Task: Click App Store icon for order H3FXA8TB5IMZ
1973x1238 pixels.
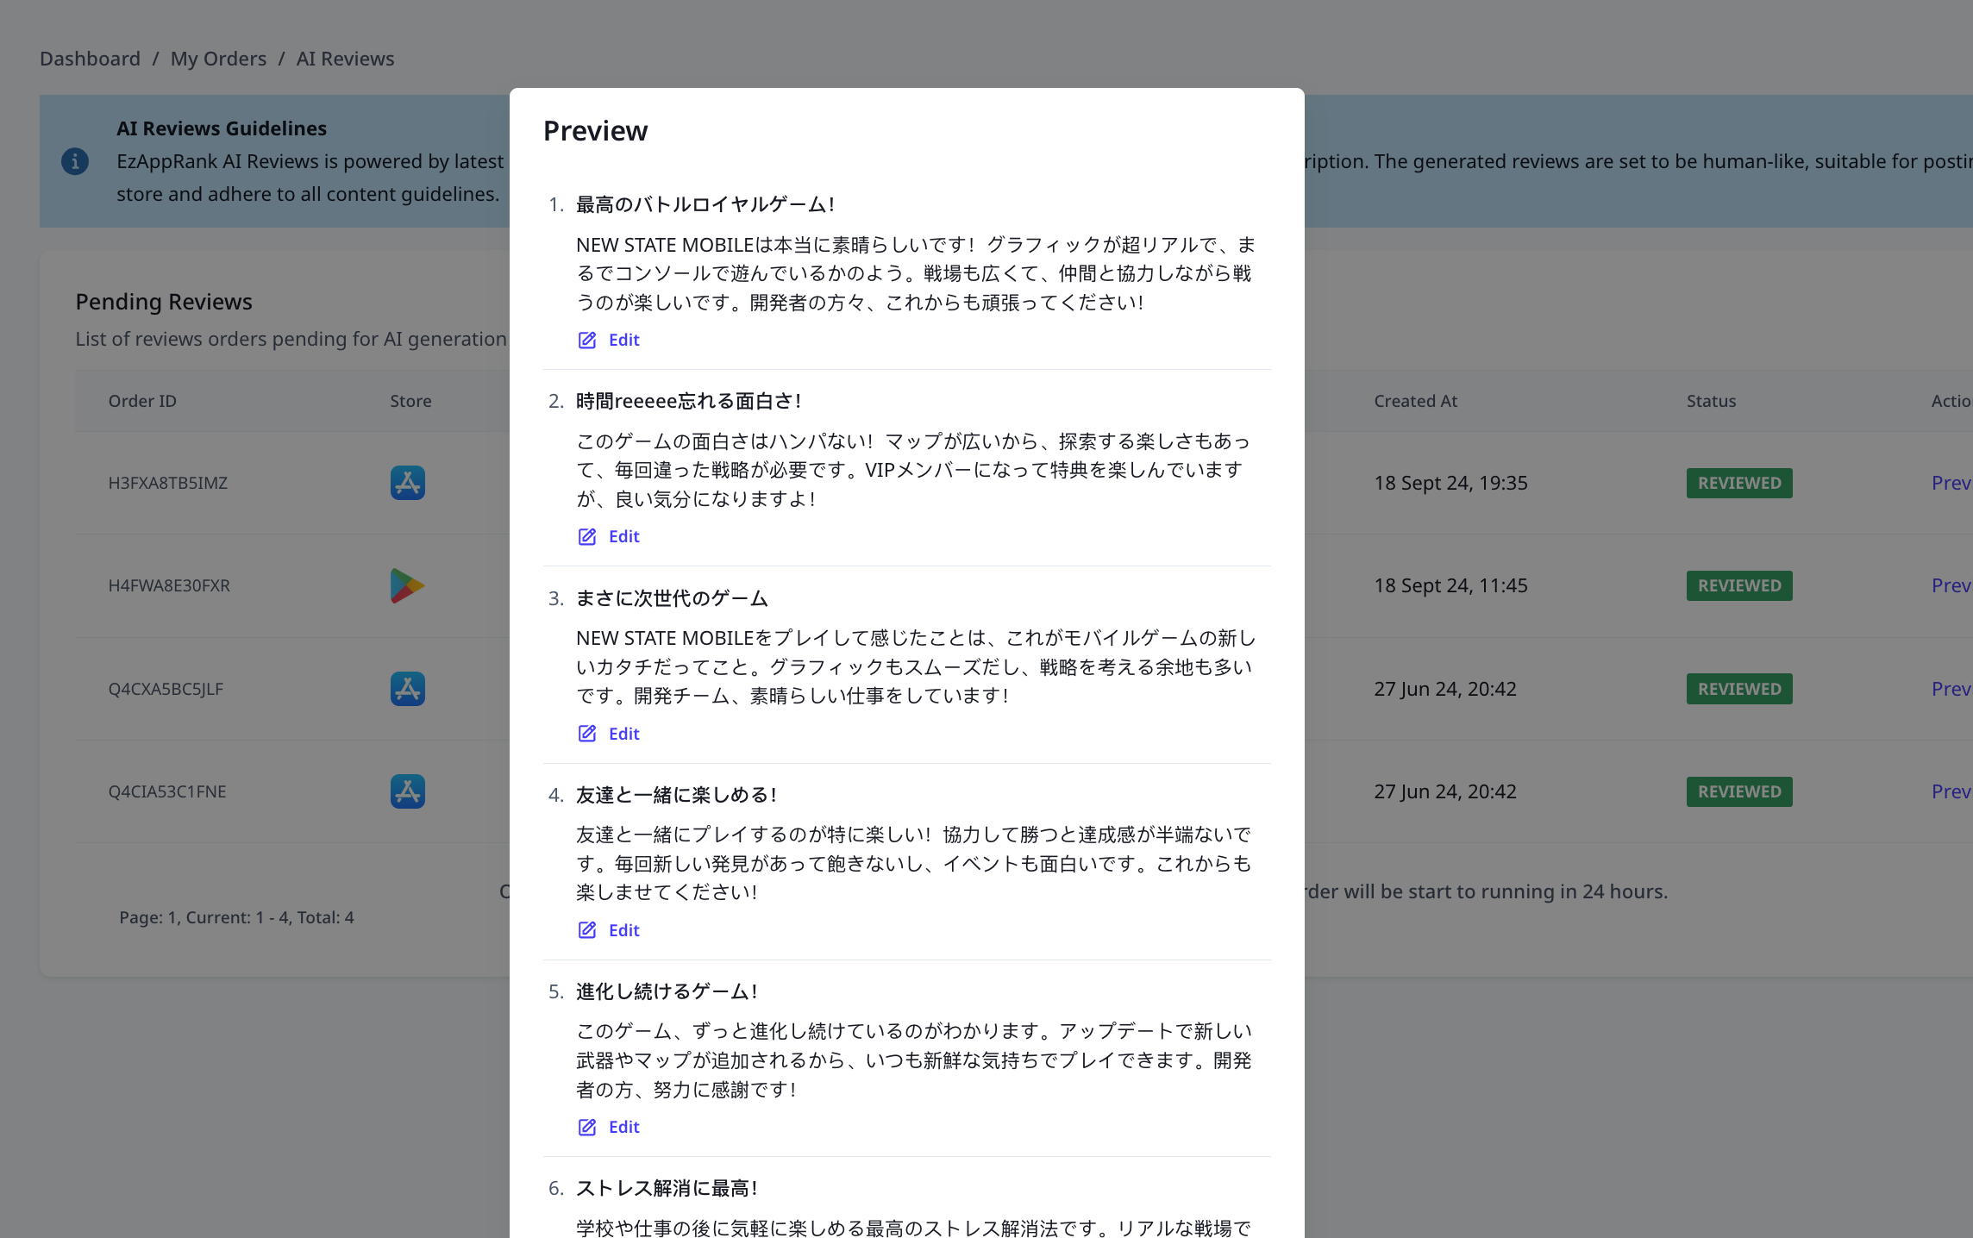Action: 407,483
